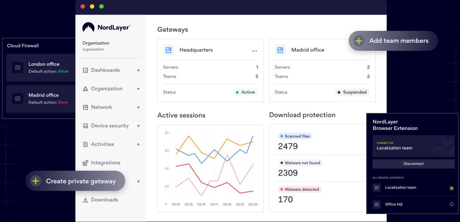Click the London office firewall icon
Screen dimensions: 460x222
(x=18, y=67)
